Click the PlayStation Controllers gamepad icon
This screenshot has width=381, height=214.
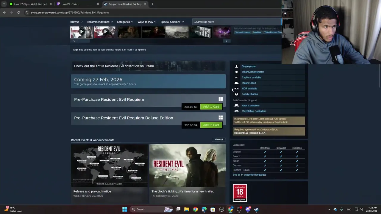(x=236, y=111)
